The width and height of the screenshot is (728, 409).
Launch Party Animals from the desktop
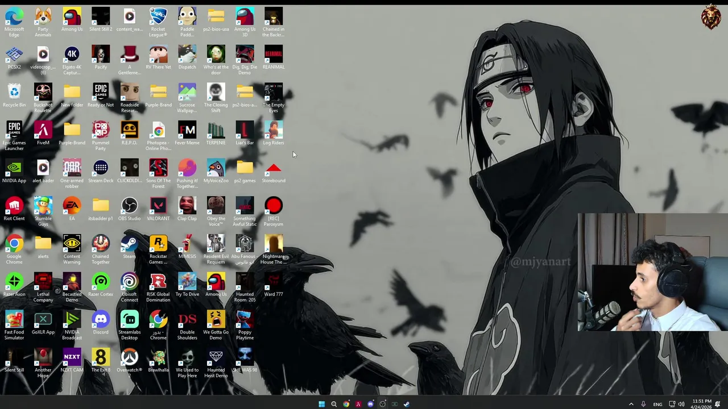43,23
